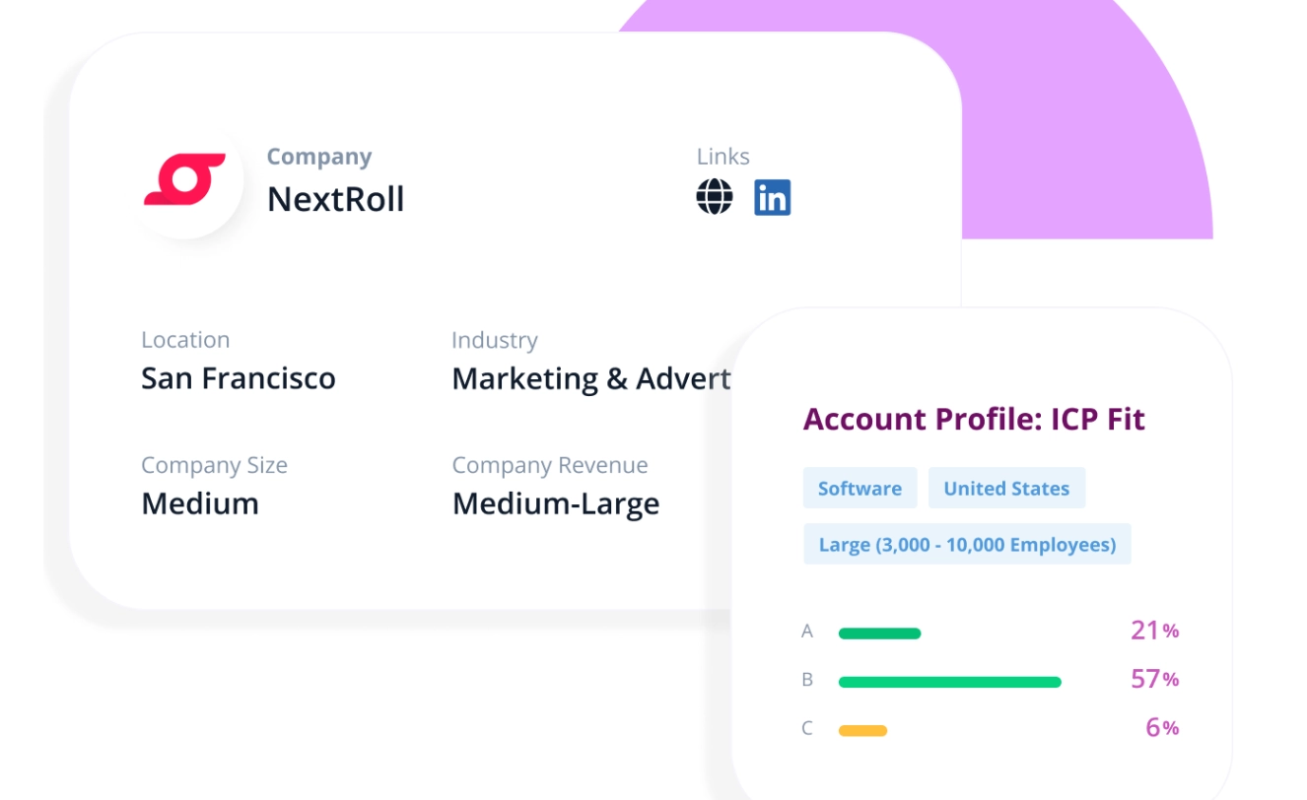
Task: Click the Location label
Action: coord(185,340)
